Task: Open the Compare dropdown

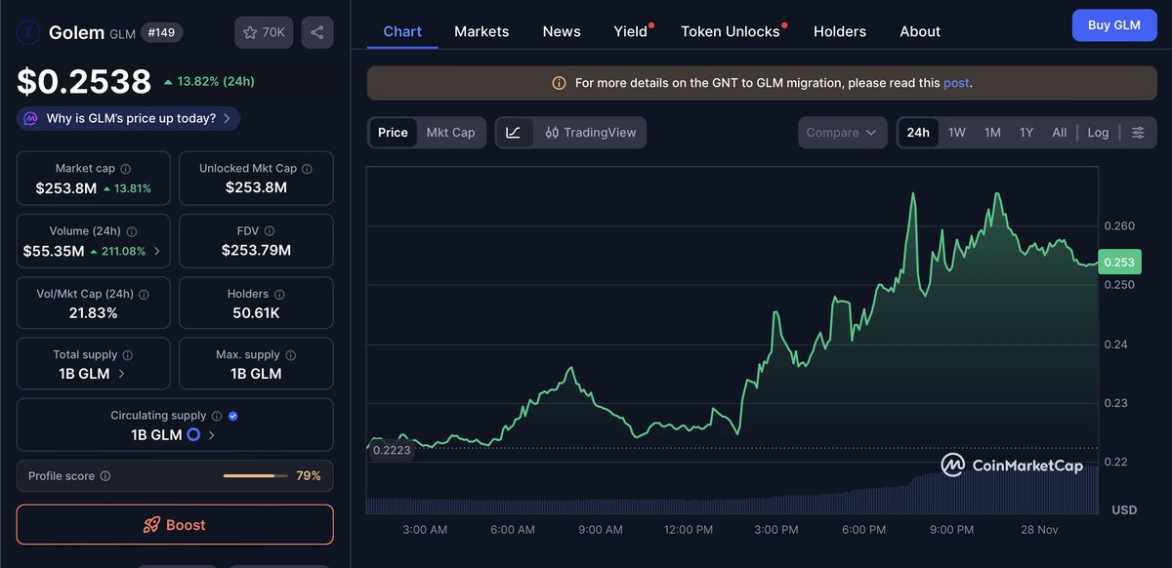Action: (x=842, y=133)
